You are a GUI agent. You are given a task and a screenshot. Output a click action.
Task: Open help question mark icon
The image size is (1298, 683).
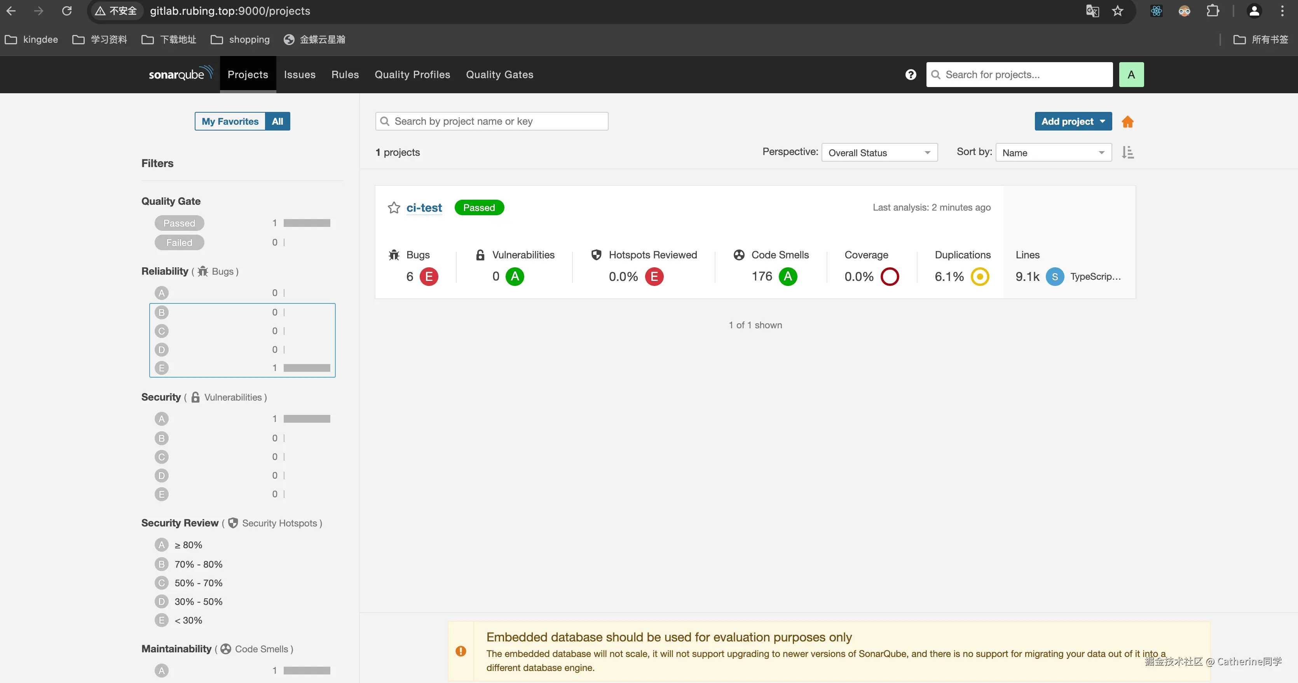[911, 75]
